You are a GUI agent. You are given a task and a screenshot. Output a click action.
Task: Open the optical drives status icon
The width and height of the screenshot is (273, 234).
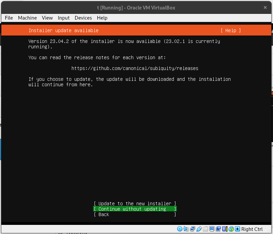click(180, 229)
